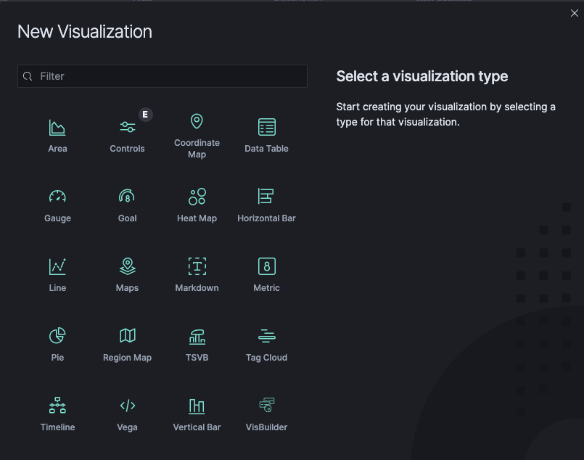584x460 pixels.
Task: Select the Data Table visualization
Action: (x=266, y=135)
